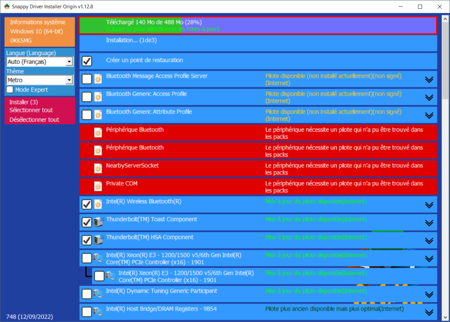Expand Intel Dynamic Tuning Generic Participant chevron
This screenshot has height=322, width=450.
(429, 294)
